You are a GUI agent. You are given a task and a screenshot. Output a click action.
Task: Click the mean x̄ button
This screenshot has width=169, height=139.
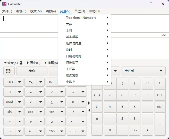coord(31,102)
